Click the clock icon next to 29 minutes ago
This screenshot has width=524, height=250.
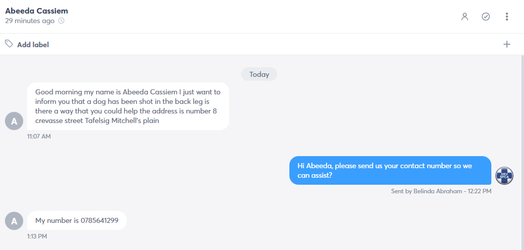[61, 21]
